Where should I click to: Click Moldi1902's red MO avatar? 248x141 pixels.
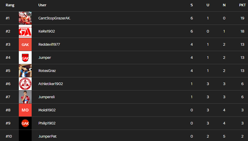(25, 110)
